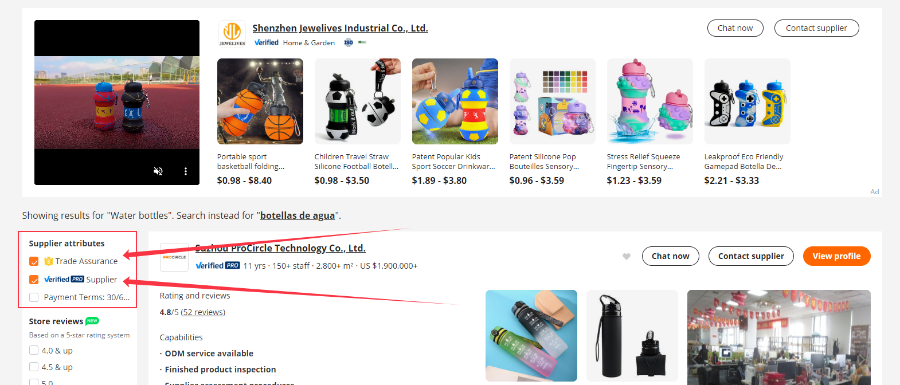Uncheck the Trade Assurance filter

click(x=34, y=261)
